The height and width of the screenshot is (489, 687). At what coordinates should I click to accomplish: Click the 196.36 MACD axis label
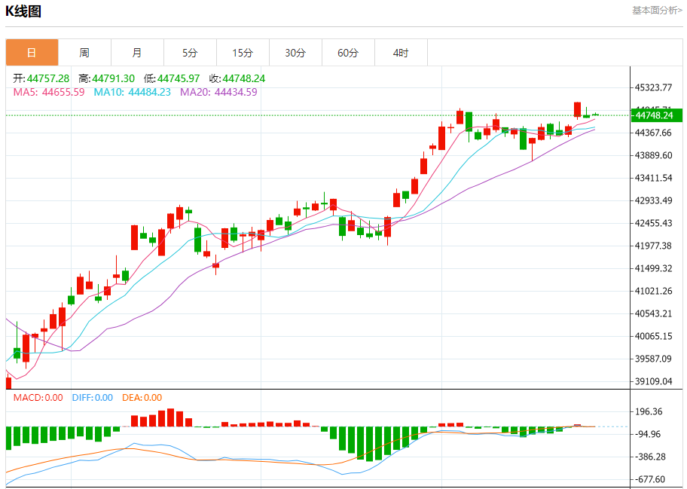(649, 411)
